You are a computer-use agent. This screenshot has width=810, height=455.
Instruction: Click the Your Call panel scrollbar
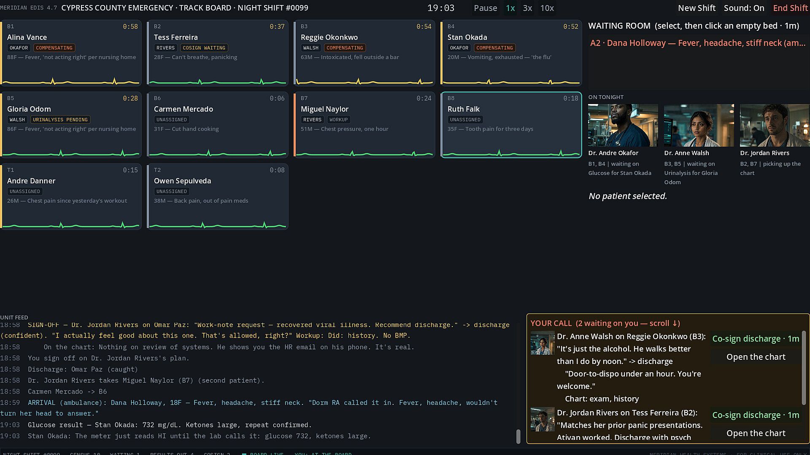804,368
